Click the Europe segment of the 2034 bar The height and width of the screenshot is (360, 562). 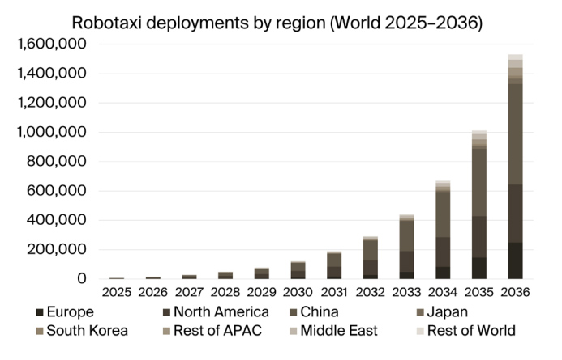tap(443, 273)
